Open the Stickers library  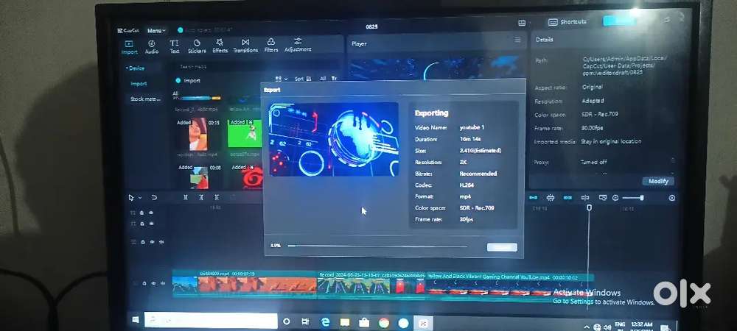coord(197,47)
